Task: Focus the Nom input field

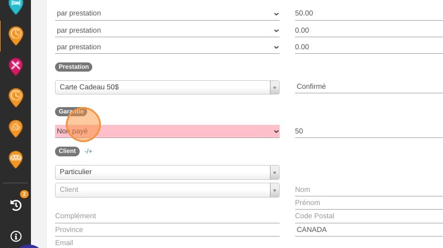Action: coord(369,190)
